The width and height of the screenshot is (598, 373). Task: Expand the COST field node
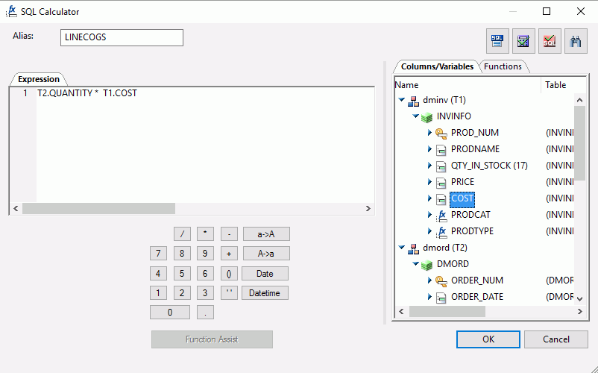pyautogui.click(x=429, y=198)
